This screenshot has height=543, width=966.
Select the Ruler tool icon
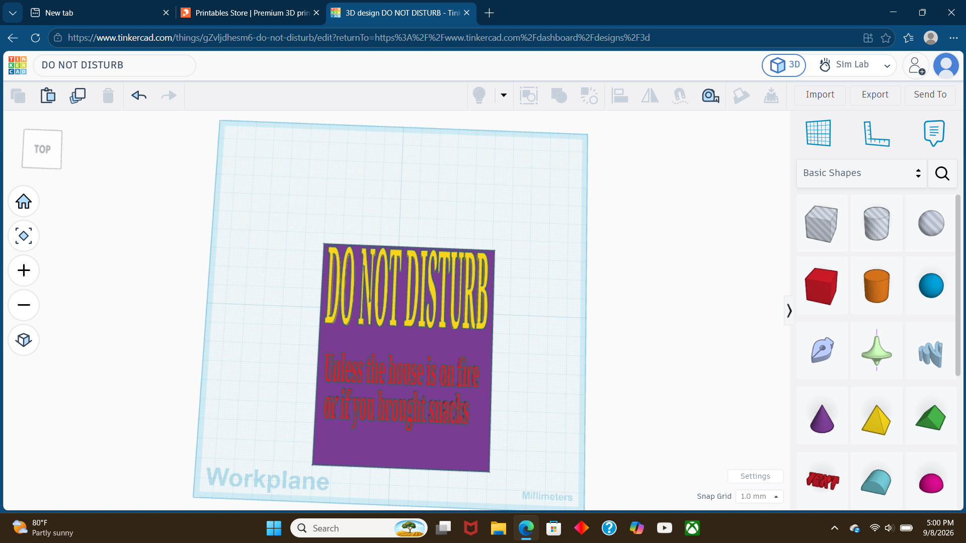click(x=876, y=133)
